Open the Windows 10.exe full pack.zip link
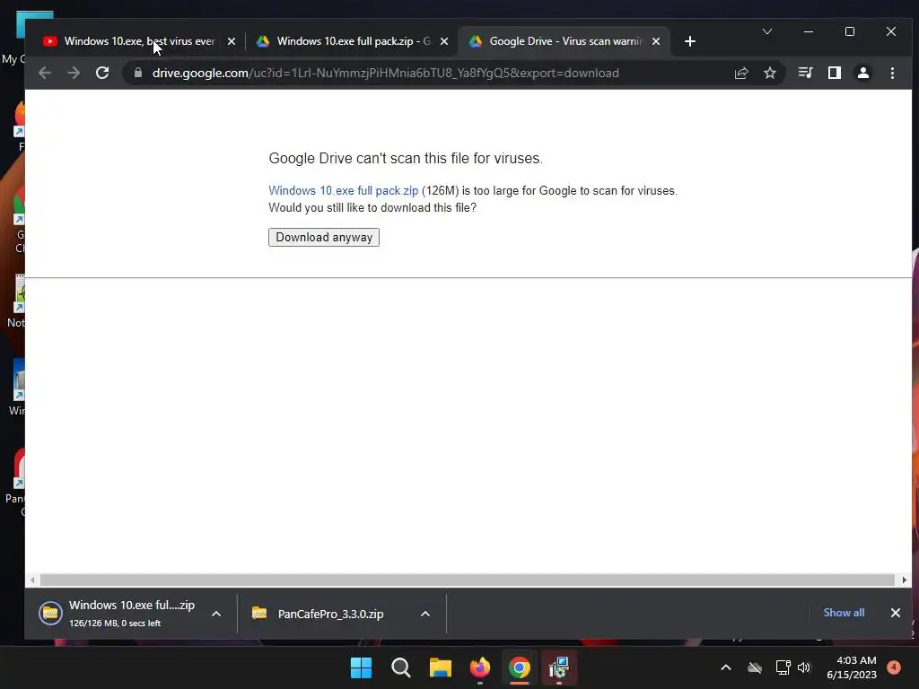This screenshot has width=919, height=689. click(344, 190)
